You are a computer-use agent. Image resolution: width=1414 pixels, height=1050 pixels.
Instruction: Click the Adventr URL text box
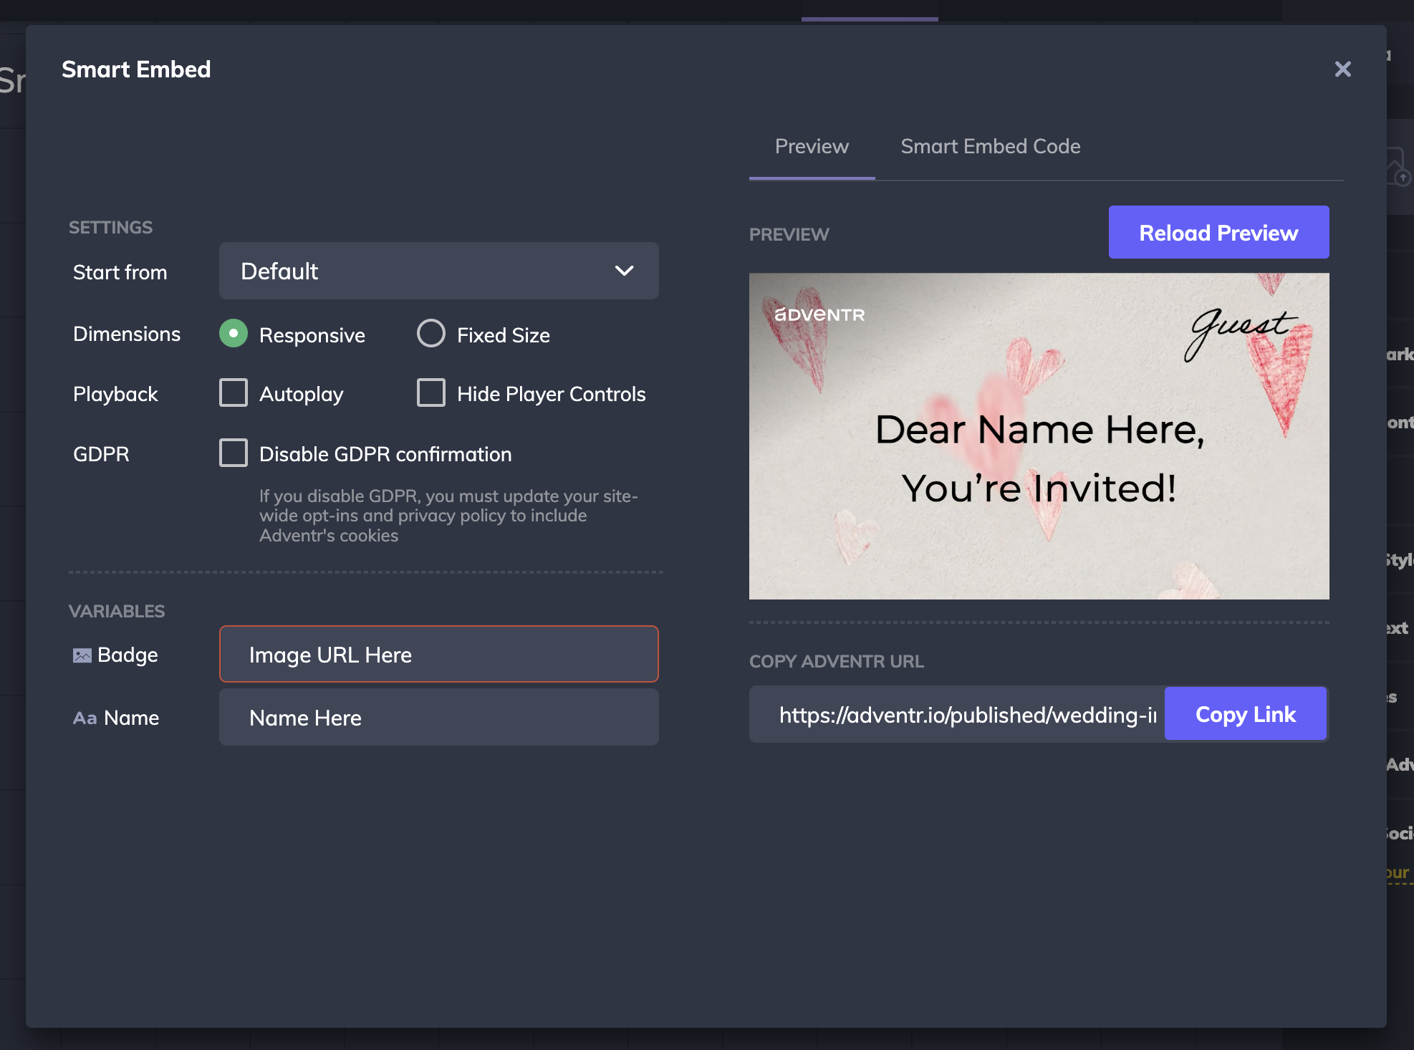click(956, 715)
